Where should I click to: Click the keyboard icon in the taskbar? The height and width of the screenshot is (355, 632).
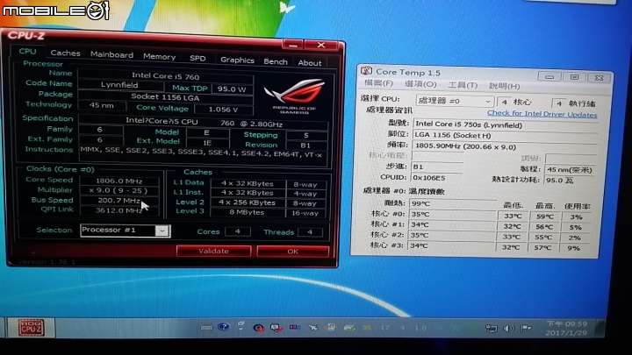tap(206, 328)
